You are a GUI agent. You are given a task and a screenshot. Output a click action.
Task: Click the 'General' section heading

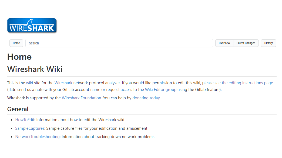pos(18,109)
